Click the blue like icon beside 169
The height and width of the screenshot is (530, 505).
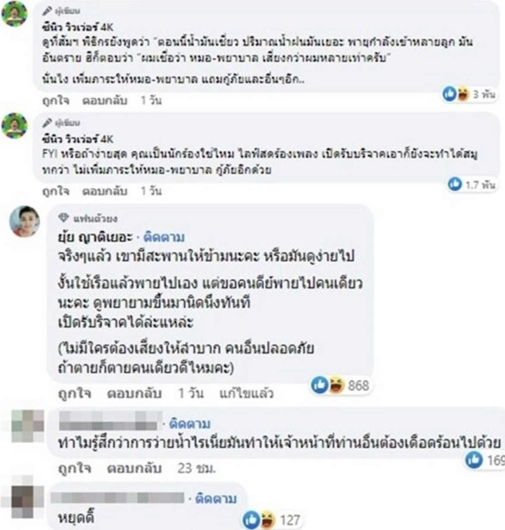[x=473, y=460]
